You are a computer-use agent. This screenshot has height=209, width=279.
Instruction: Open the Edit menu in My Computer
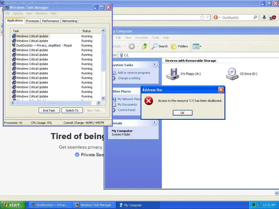click(x=118, y=38)
